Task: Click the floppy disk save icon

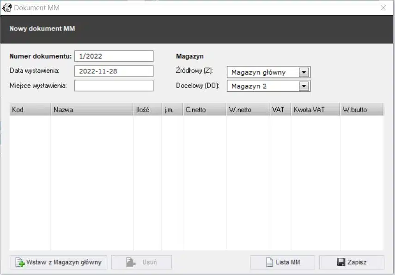Action: pyautogui.click(x=341, y=263)
